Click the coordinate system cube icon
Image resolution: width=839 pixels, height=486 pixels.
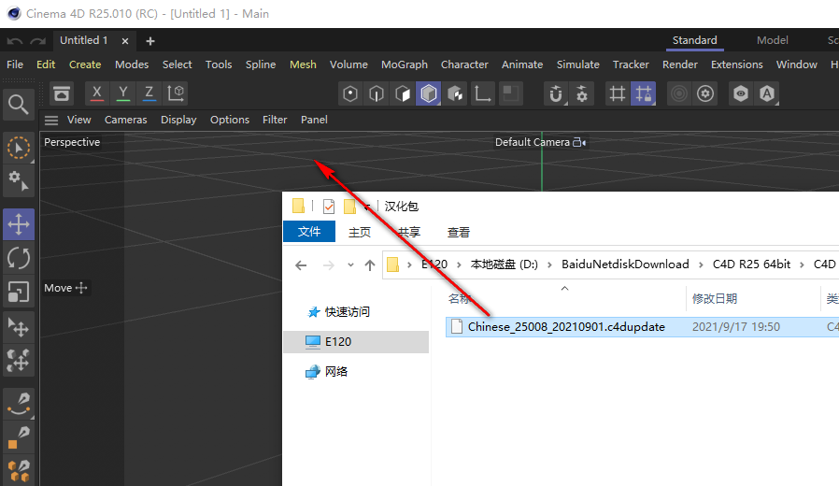pos(176,93)
